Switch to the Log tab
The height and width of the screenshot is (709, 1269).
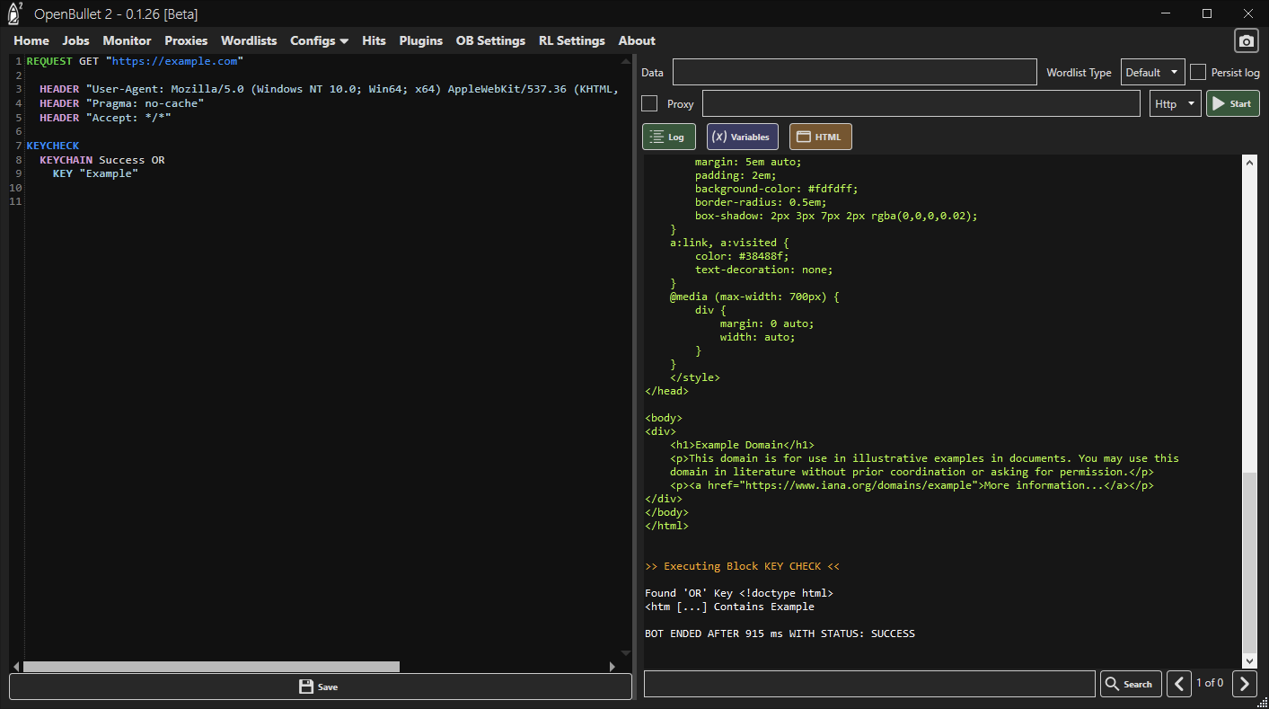[668, 137]
